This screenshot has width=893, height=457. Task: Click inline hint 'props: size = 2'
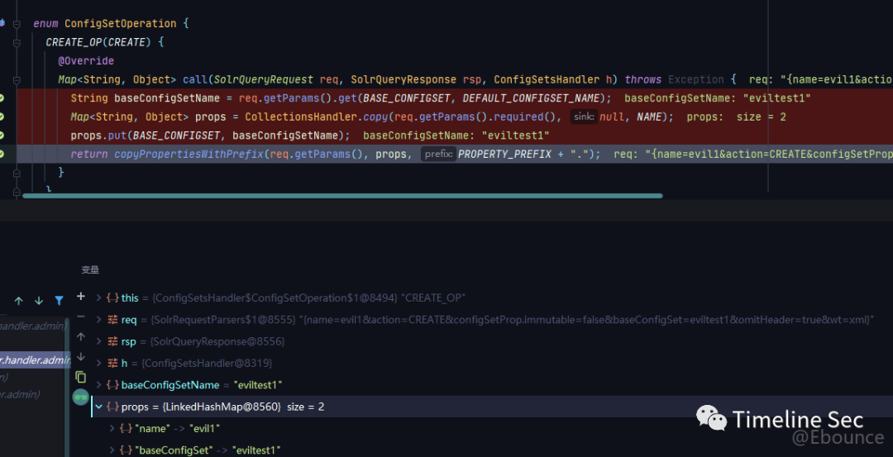click(737, 117)
